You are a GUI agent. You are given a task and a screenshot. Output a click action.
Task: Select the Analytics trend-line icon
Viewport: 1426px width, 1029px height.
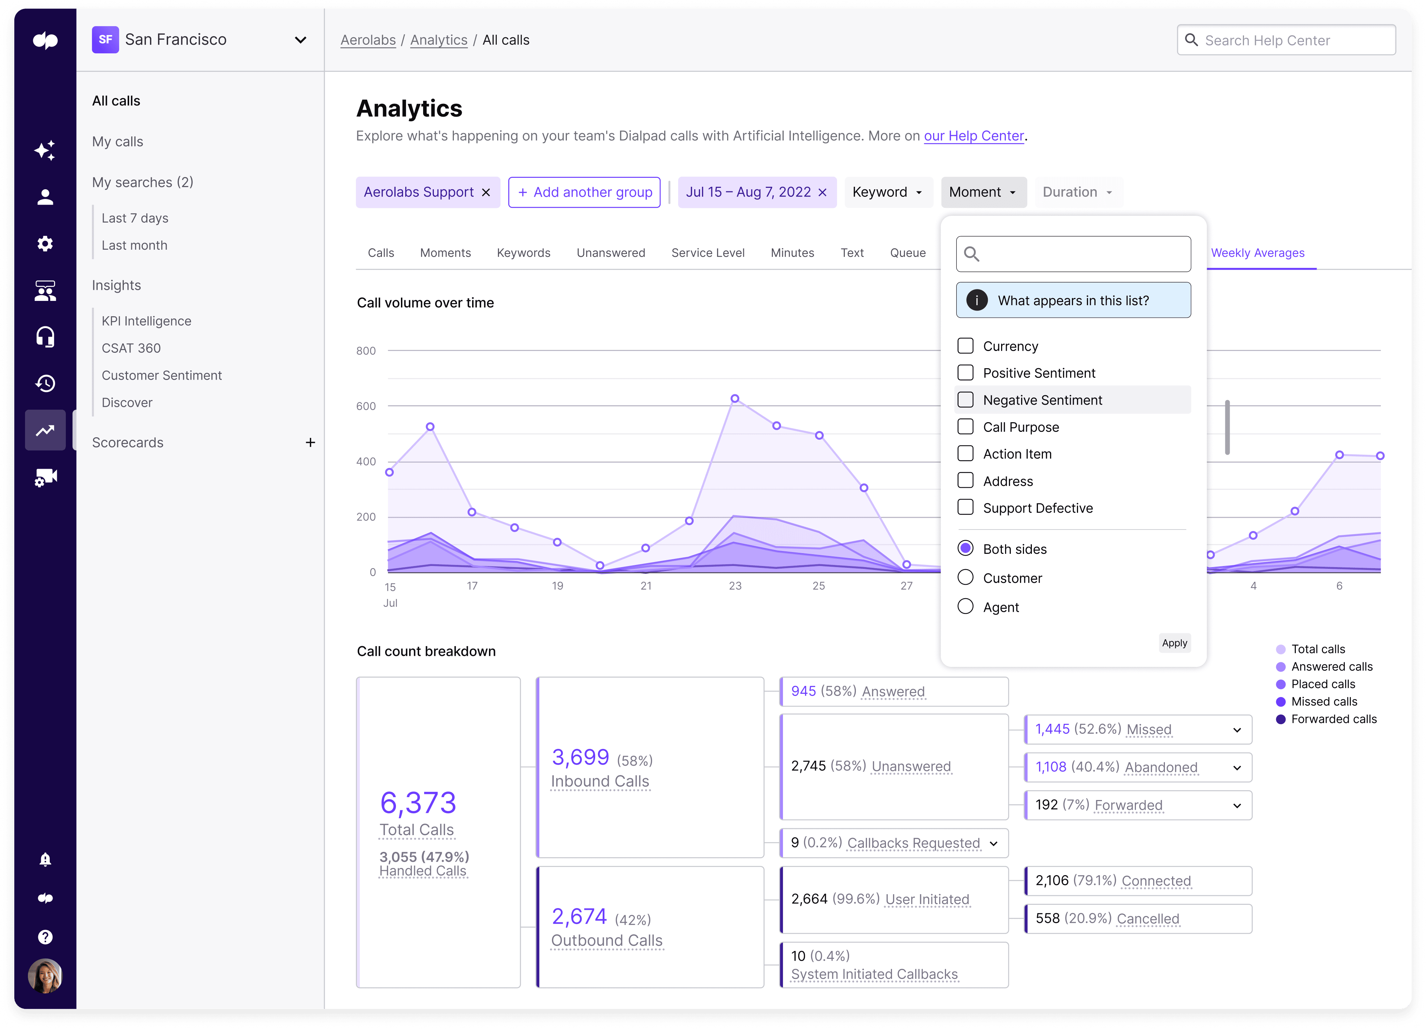(45, 430)
